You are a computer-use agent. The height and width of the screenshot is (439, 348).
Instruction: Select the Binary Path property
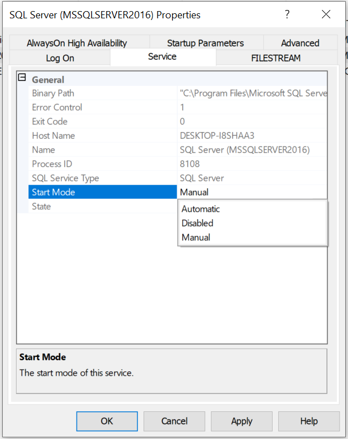coord(103,93)
